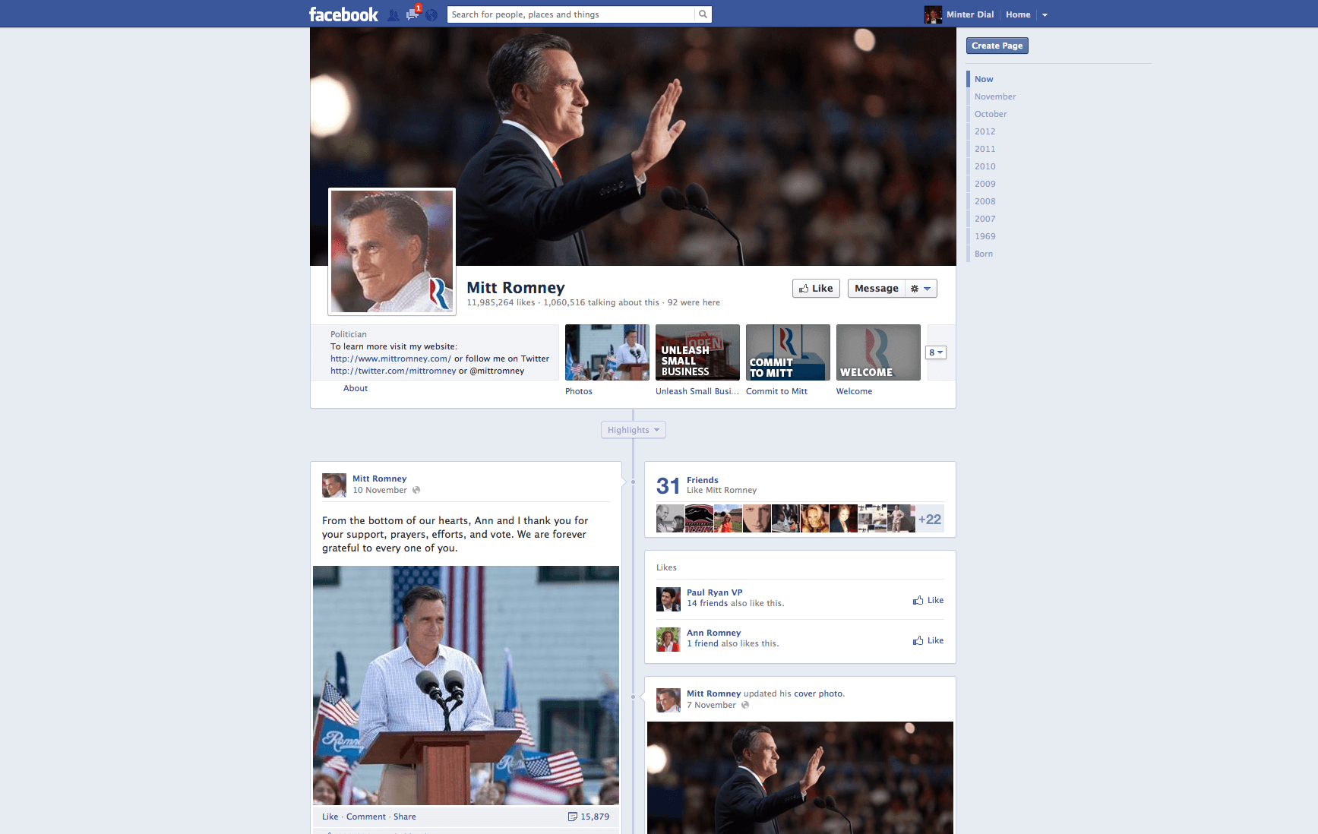1318x834 pixels.
Task: Show +22 more friends tile
Action: (x=930, y=519)
